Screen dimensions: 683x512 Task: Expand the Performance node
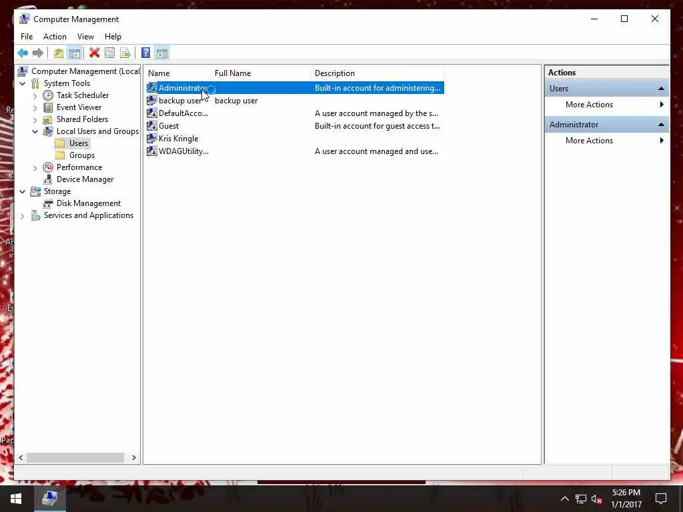pos(35,167)
